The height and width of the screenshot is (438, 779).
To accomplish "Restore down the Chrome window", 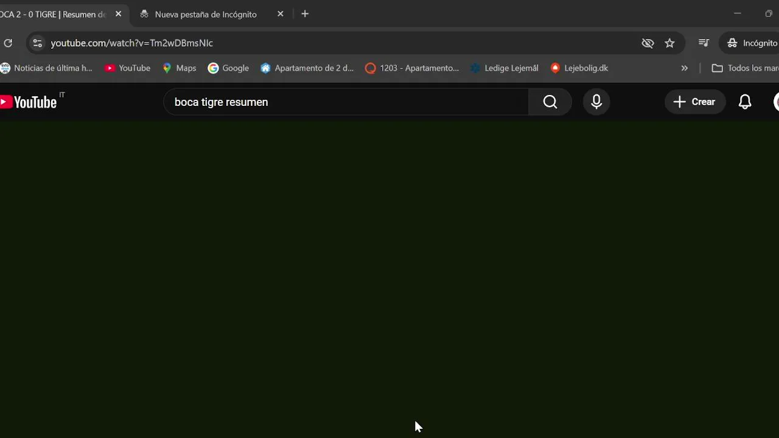I will pyautogui.click(x=769, y=13).
